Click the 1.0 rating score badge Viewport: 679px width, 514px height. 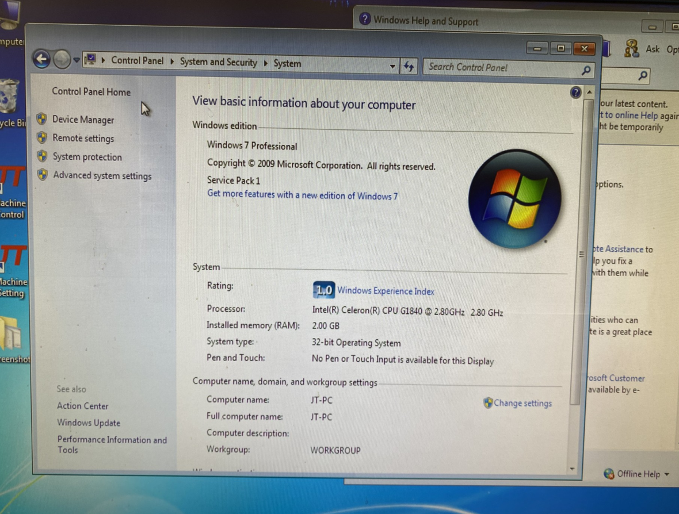tap(323, 289)
